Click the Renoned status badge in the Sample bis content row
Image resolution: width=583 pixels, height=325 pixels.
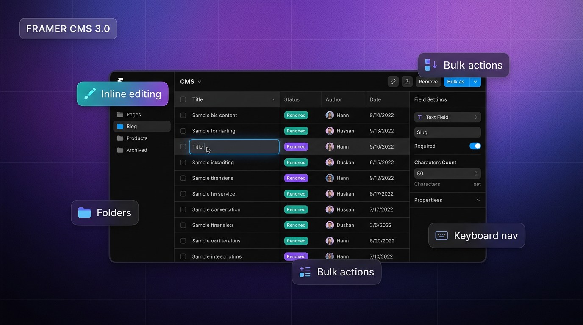point(296,115)
